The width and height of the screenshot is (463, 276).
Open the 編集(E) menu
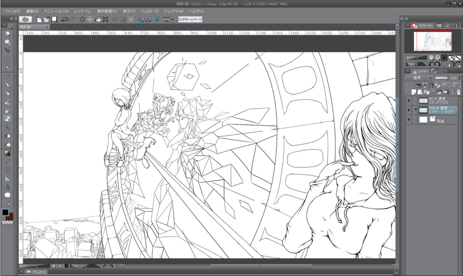(x=32, y=11)
